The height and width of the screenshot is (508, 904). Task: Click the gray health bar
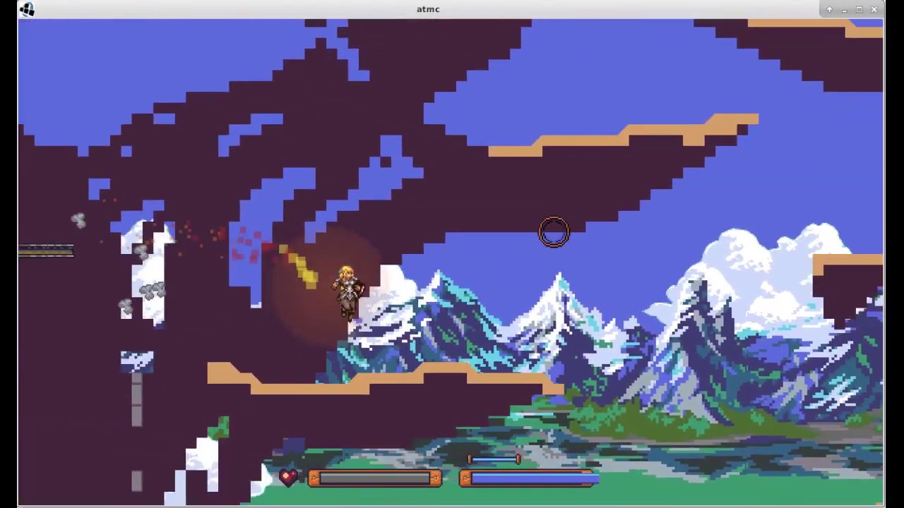pyautogui.click(x=375, y=479)
